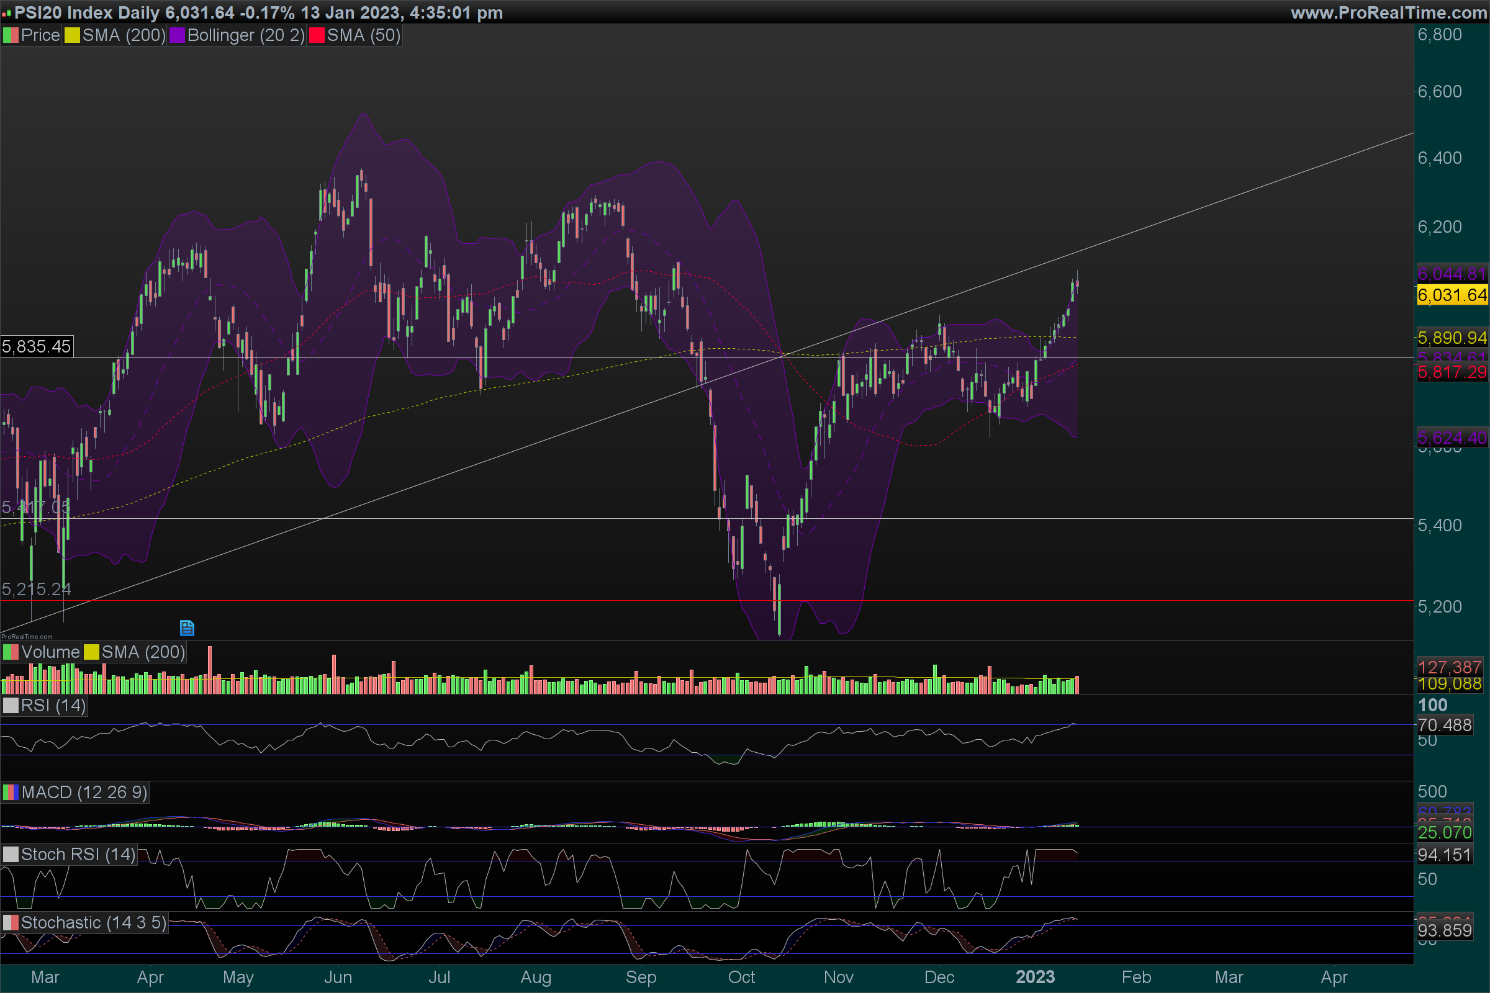The height and width of the screenshot is (993, 1490).
Task: Click the Stochastic legend color icon
Action: (x=11, y=923)
